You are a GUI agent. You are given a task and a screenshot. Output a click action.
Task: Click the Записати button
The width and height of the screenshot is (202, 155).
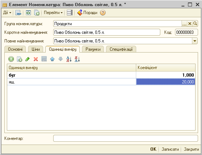point(170,149)
